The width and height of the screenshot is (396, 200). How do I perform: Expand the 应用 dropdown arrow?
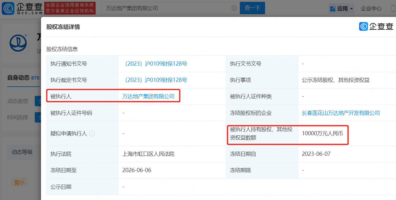click(352, 9)
